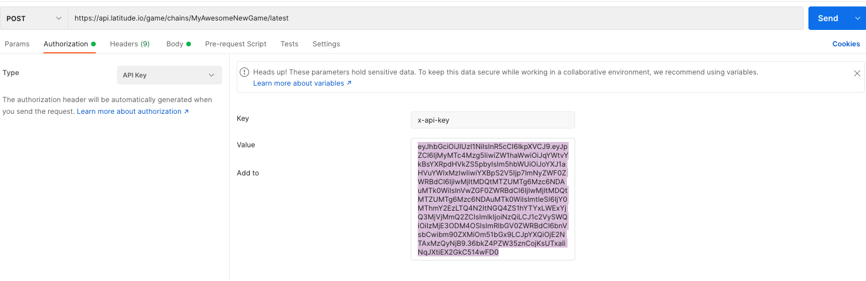This screenshot has width=866, height=281.
Task: Select the Authorization tab
Action: click(x=66, y=44)
